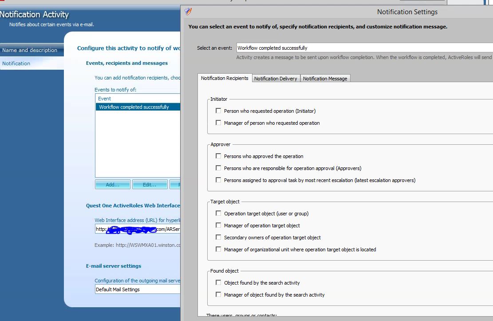Check latest escalation approvers option

click(x=218, y=180)
